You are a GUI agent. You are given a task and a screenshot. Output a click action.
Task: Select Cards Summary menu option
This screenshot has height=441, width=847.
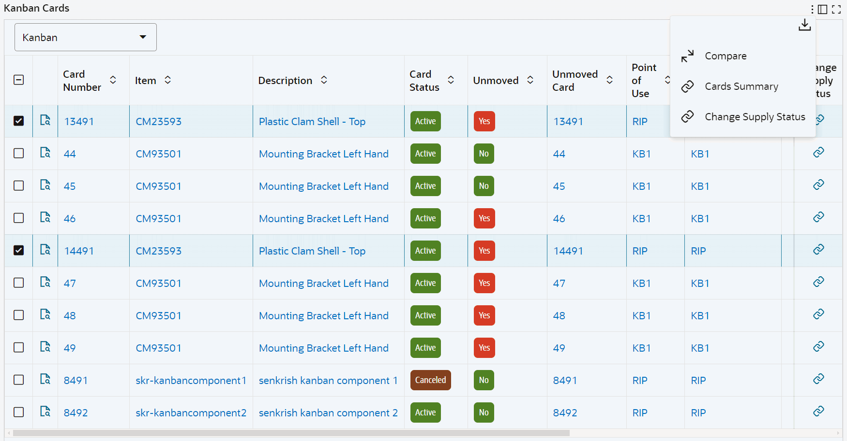pyautogui.click(x=743, y=86)
